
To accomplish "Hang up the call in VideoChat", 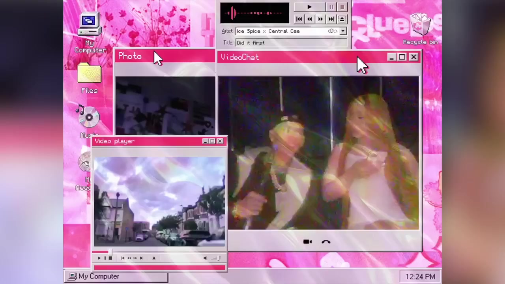I will (326, 242).
